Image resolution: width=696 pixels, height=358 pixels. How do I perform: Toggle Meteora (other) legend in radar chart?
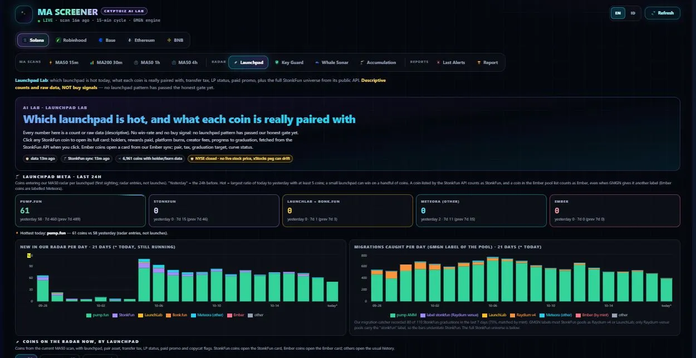click(207, 315)
